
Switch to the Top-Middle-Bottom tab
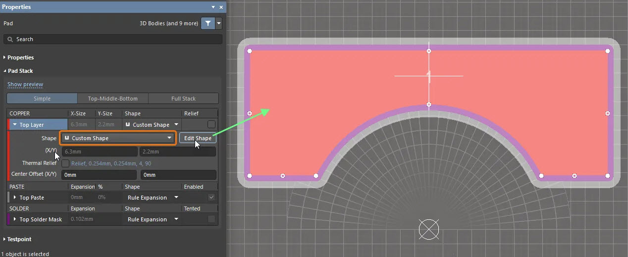[x=112, y=99]
